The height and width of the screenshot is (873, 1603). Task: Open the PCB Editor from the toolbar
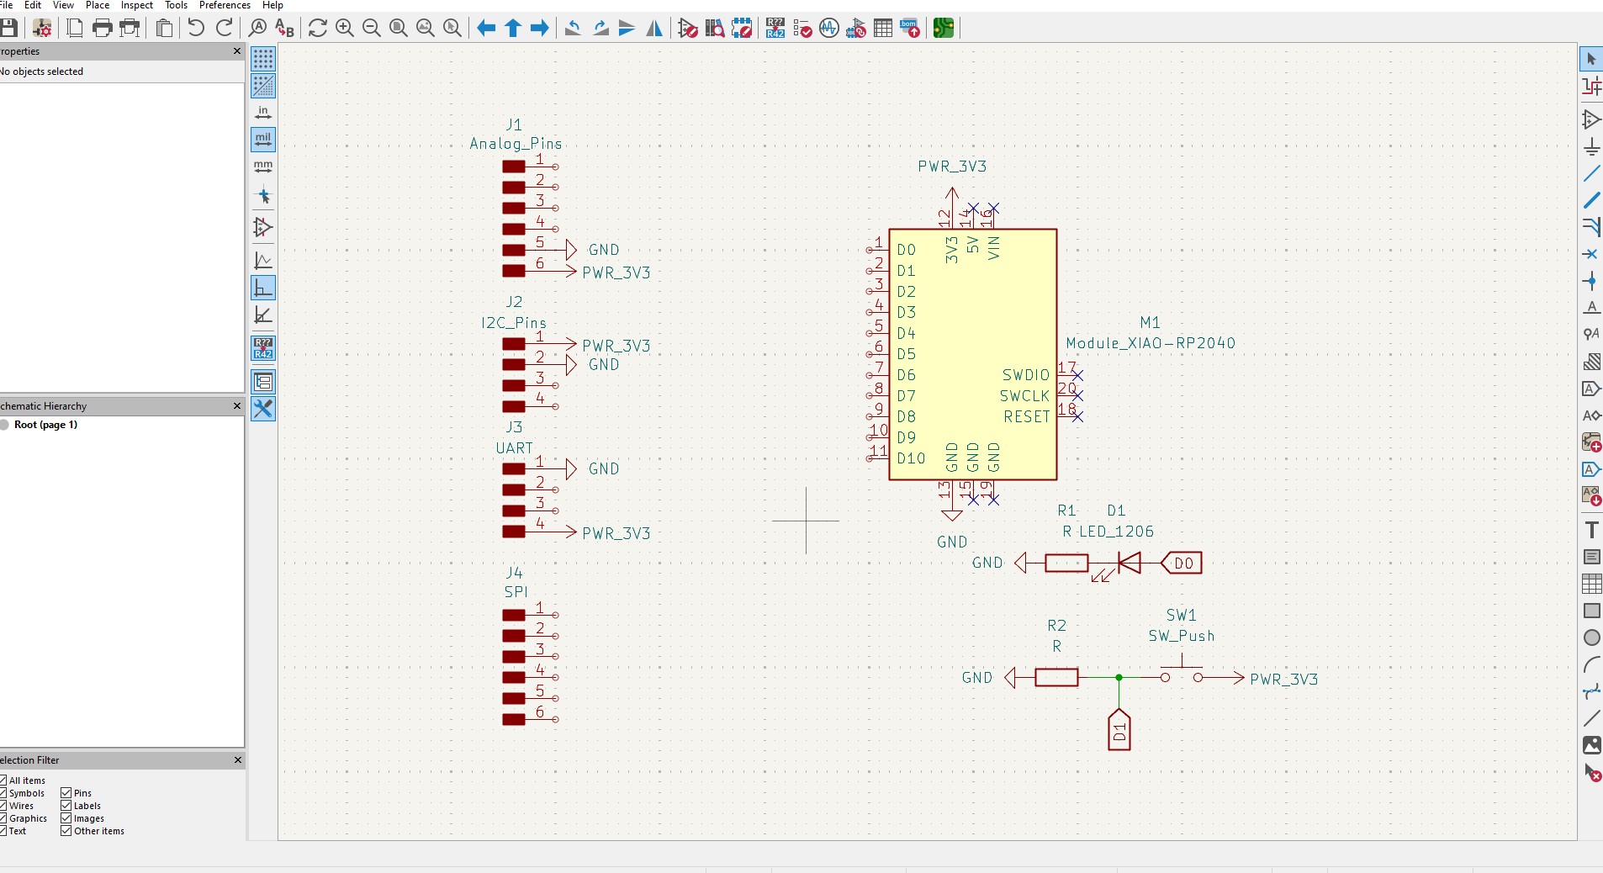944,28
